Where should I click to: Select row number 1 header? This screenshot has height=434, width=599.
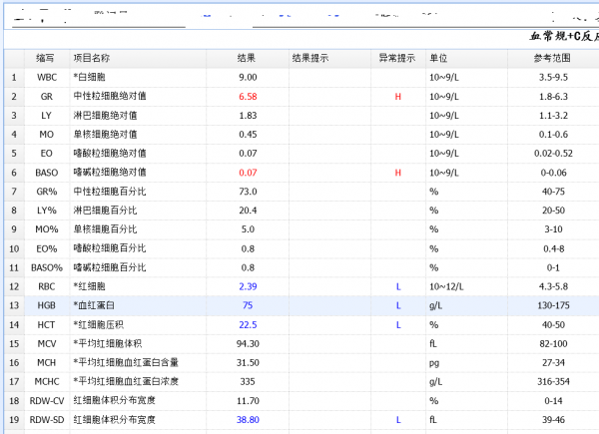14,77
